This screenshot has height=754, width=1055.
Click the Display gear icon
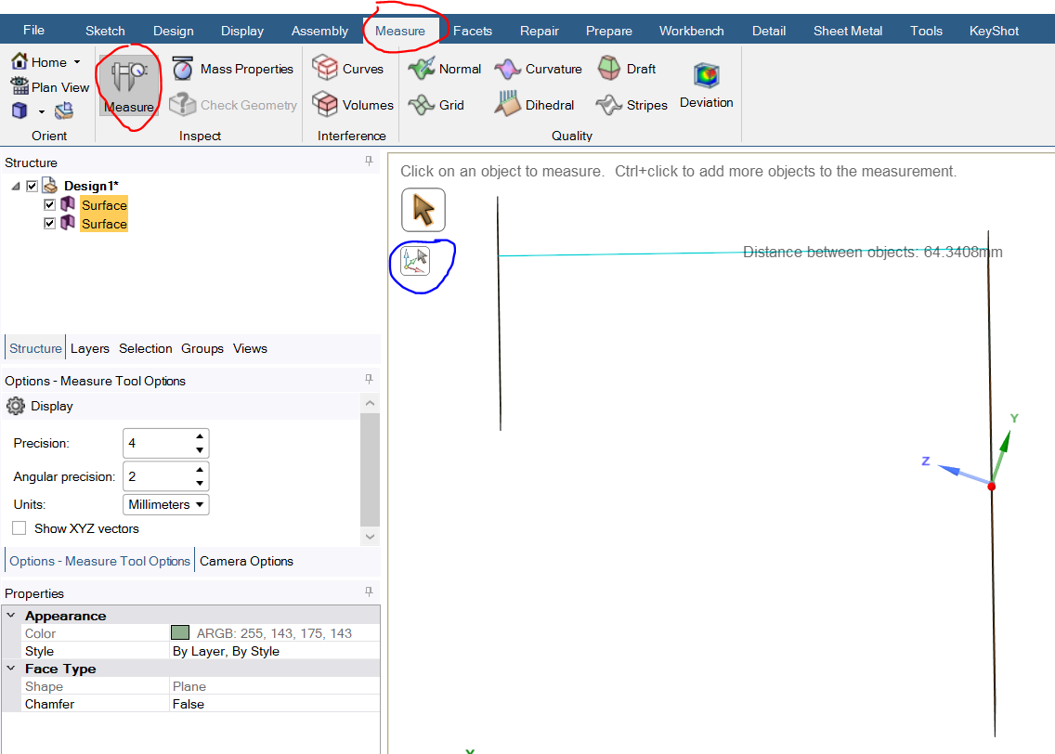(16, 407)
